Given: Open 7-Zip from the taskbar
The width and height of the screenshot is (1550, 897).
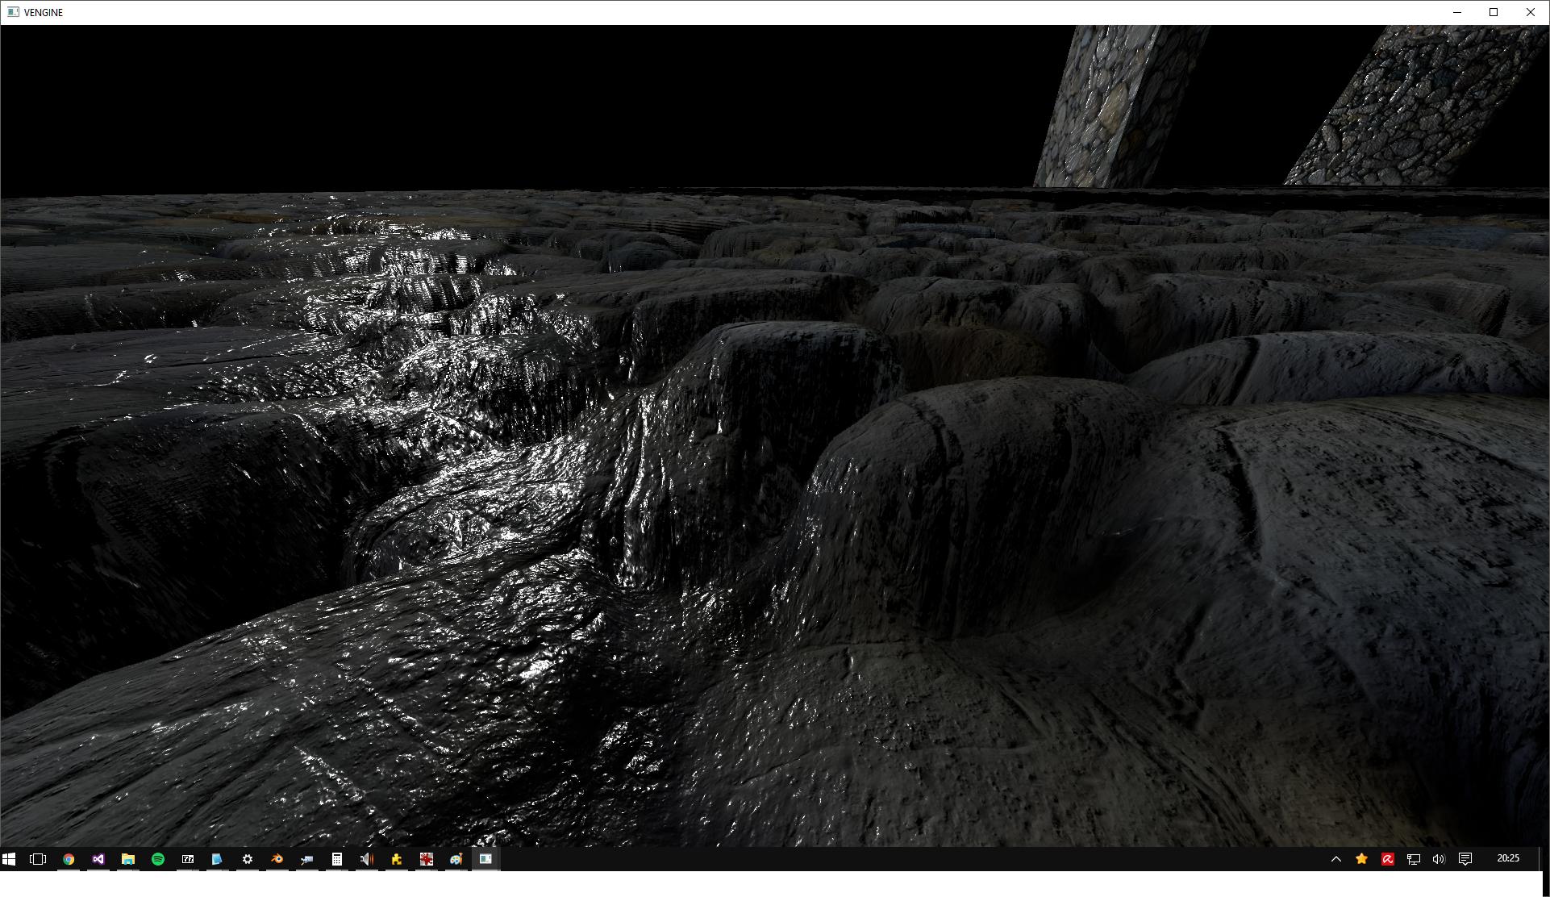Looking at the screenshot, I should [188, 859].
